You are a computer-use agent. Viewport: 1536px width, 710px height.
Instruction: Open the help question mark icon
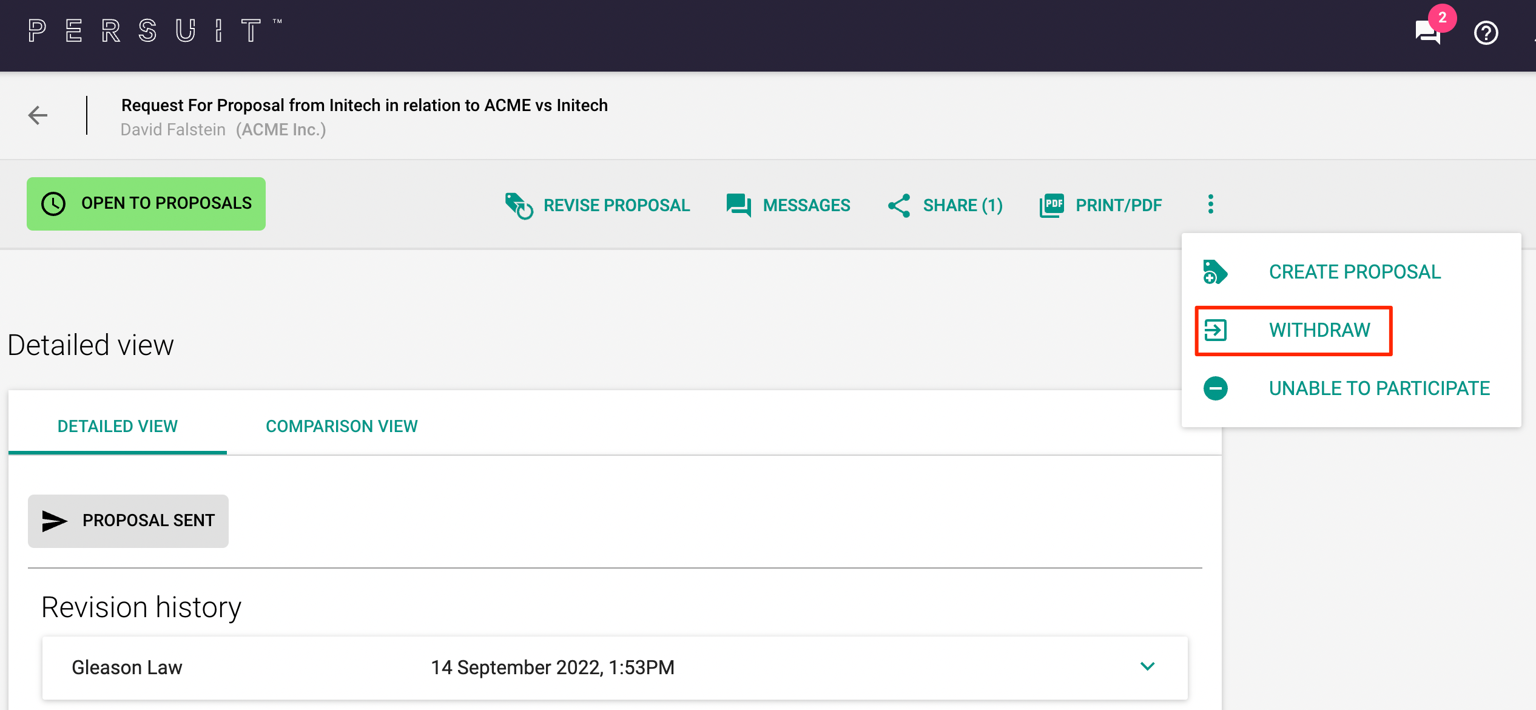[x=1486, y=33]
